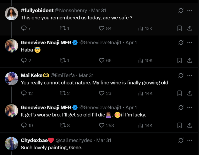Screen dimensions: 199x155
Task: Open more options on Mai Keke's tweet
Action: tap(190, 75)
